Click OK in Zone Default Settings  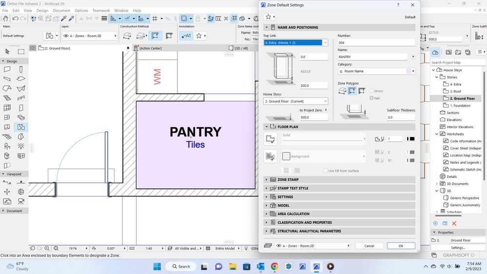[x=401, y=246]
